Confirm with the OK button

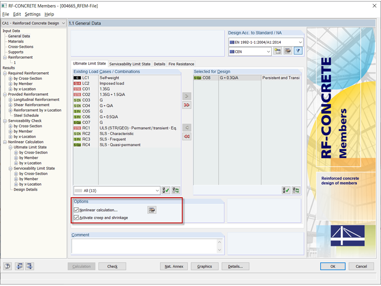[333, 266]
